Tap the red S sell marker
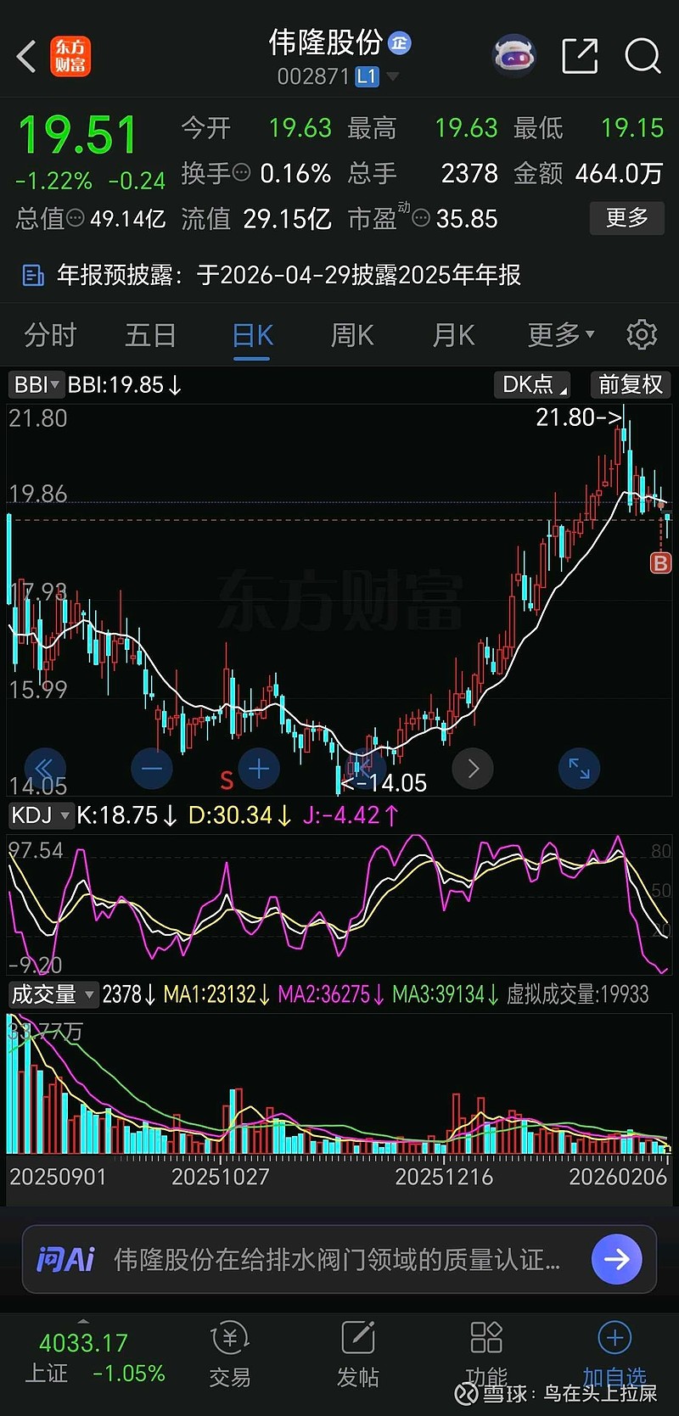Screen dimensions: 679x1416 [227, 780]
